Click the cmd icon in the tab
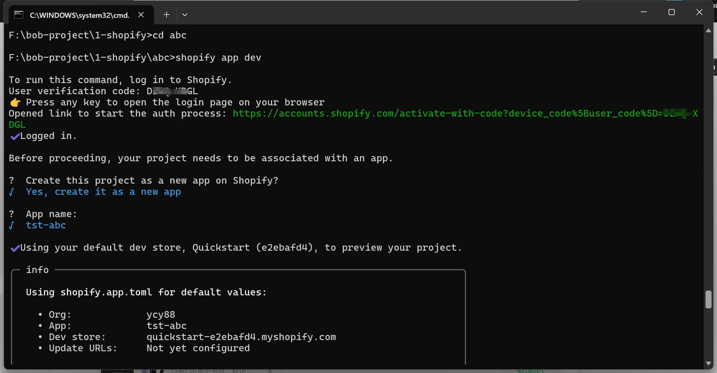Viewport: 717px width, 373px height. [x=19, y=15]
